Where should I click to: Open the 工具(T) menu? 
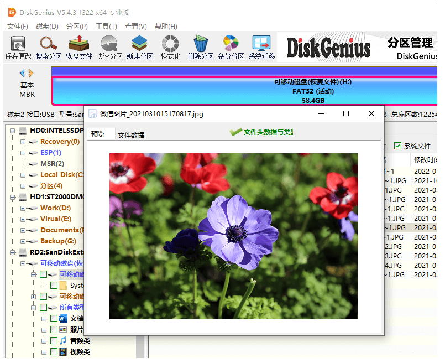tap(106, 27)
